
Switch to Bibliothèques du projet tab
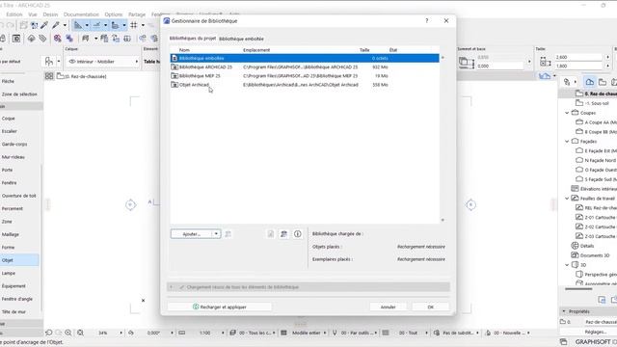(193, 39)
